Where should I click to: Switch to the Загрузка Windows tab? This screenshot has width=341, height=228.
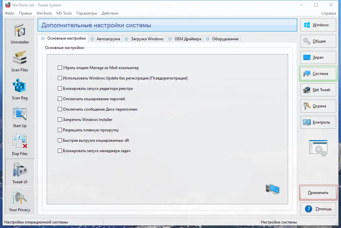[x=144, y=39]
